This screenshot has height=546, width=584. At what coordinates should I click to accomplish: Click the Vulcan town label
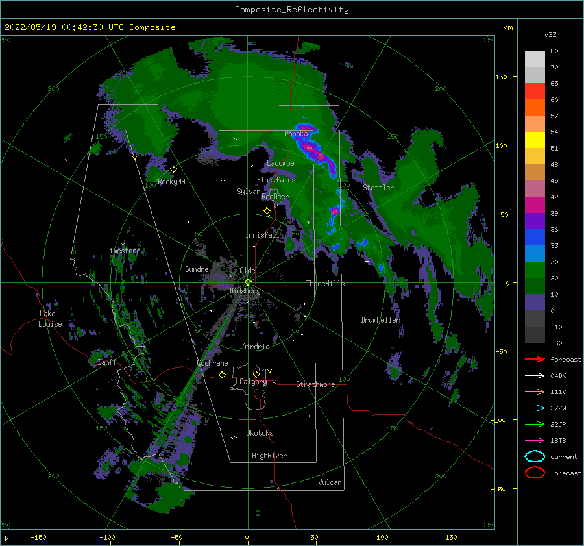330,482
